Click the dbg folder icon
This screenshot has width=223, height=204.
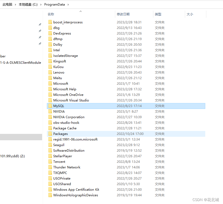[50, 28]
